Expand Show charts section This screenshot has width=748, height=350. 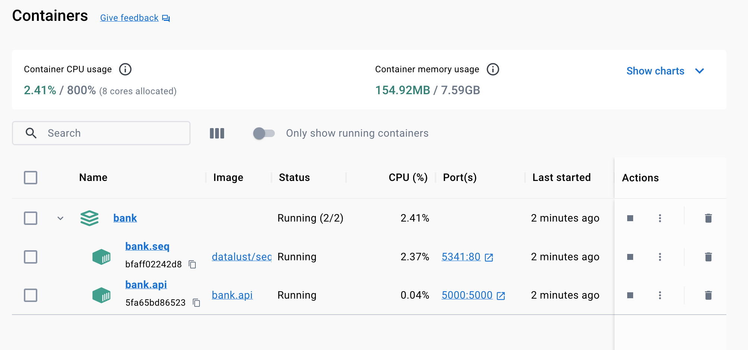[x=665, y=71]
